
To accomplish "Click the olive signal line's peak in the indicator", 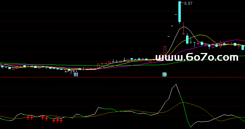I will point(184,103).
